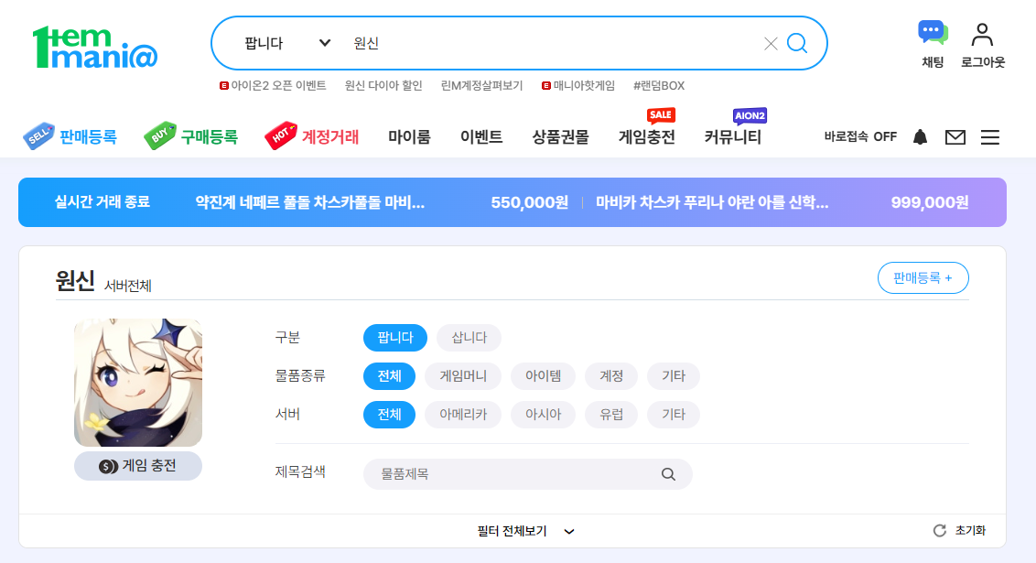Open 상품권몰 menu item
This screenshot has width=1036, height=563.
(560, 136)
